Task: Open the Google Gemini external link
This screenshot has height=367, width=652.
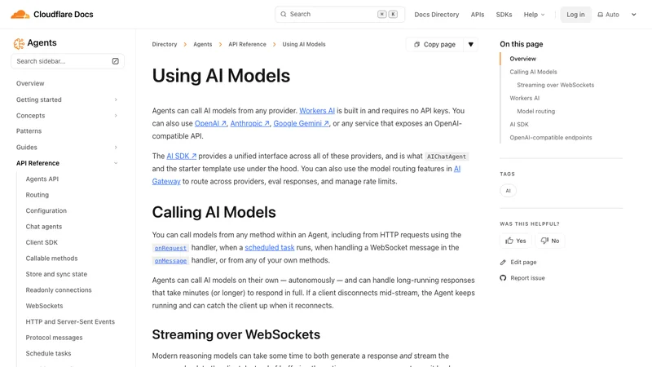Action: 301,123
